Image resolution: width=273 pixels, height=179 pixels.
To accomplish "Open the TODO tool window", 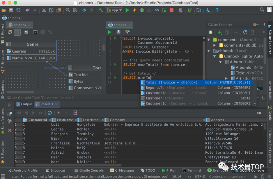I will coord(148,170).
